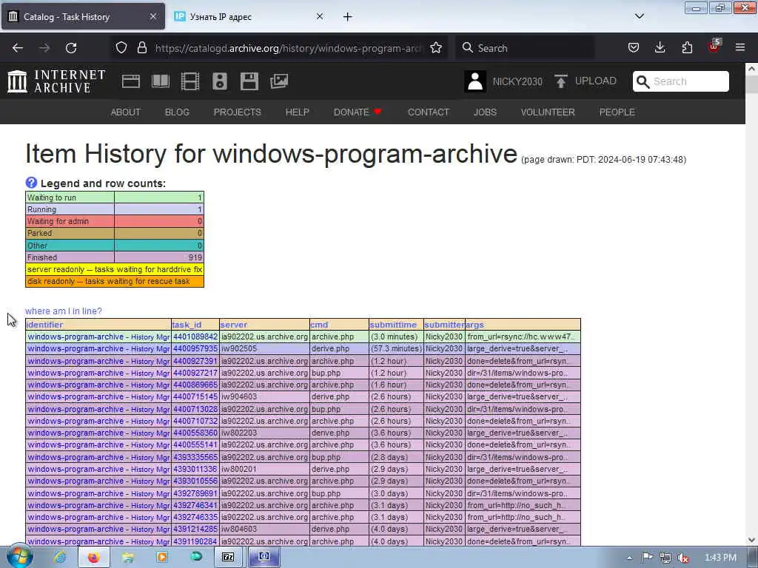Open the Audio speaker icon
This screenshot has width=758, height=568.
coord(219,81)
